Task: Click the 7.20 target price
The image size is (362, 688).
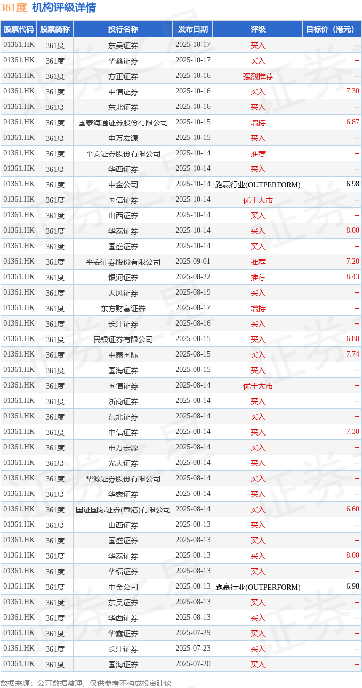Action: [x=352, y=262]
